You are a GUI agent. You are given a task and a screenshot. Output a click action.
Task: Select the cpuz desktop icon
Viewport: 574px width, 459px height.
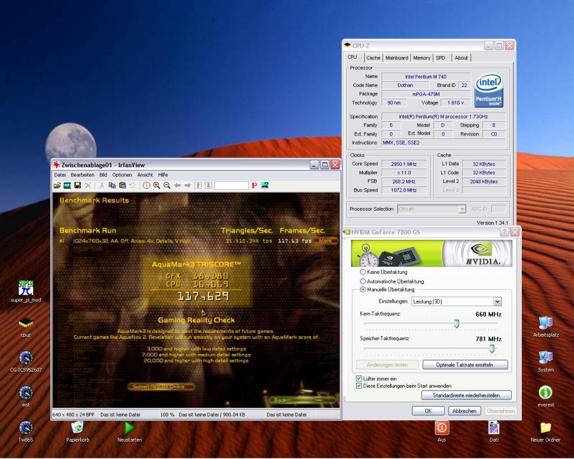pos(26,327)
